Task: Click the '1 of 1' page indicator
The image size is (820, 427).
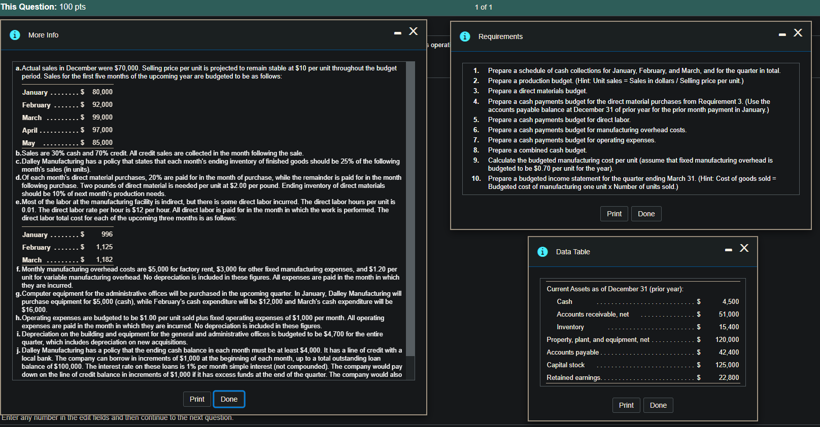Action: pos(484,7)
